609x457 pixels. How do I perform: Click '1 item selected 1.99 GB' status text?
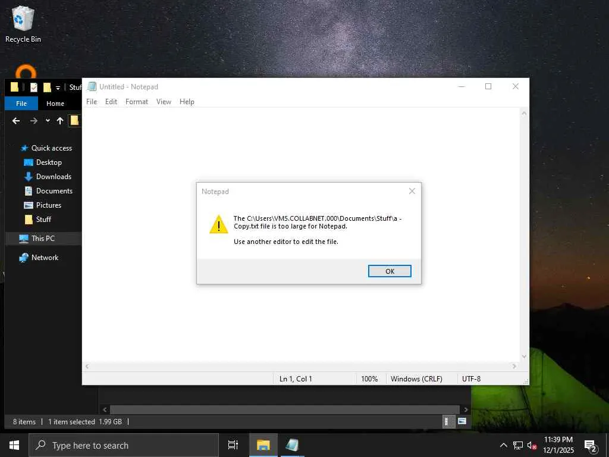click(85, 422)
